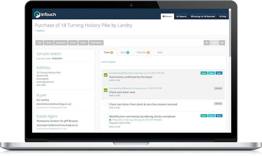Image resolution: width=262 pixels, height=156 pixels.
Task: Click 'Passport held on file.' note text
Action: coord(120,123)
